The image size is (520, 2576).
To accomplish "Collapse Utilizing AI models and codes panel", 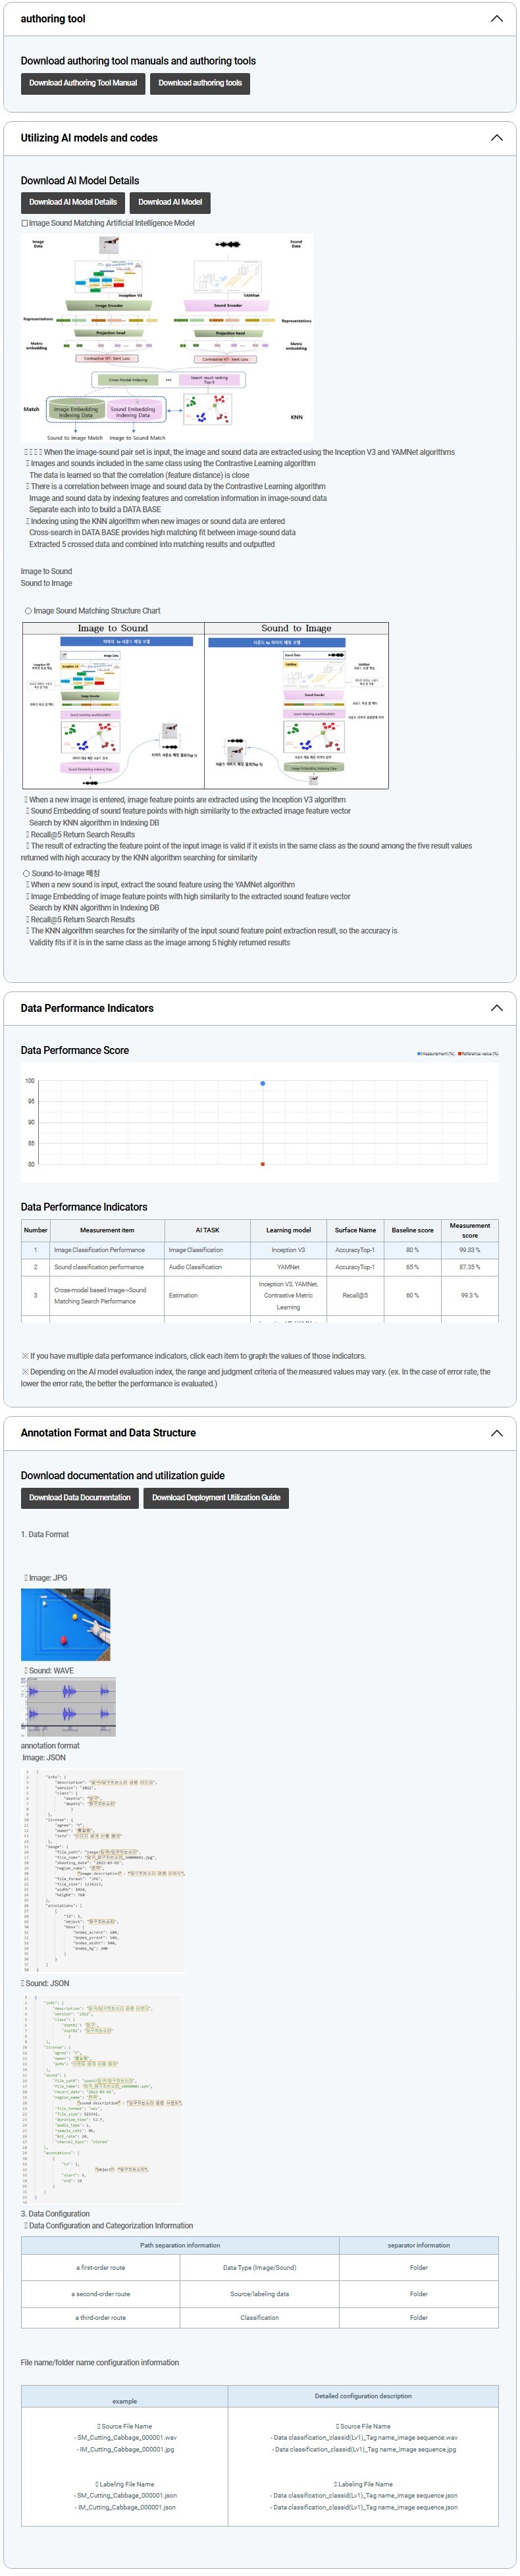I will coord(496,138).
